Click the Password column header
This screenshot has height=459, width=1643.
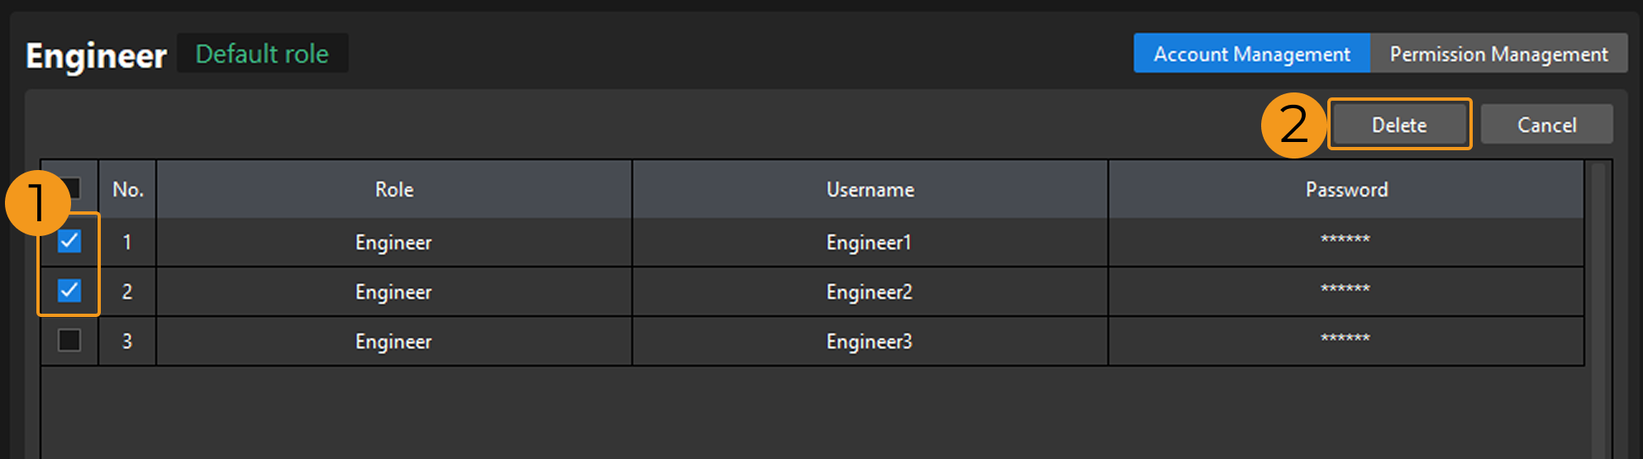(x=1346, y=190)
